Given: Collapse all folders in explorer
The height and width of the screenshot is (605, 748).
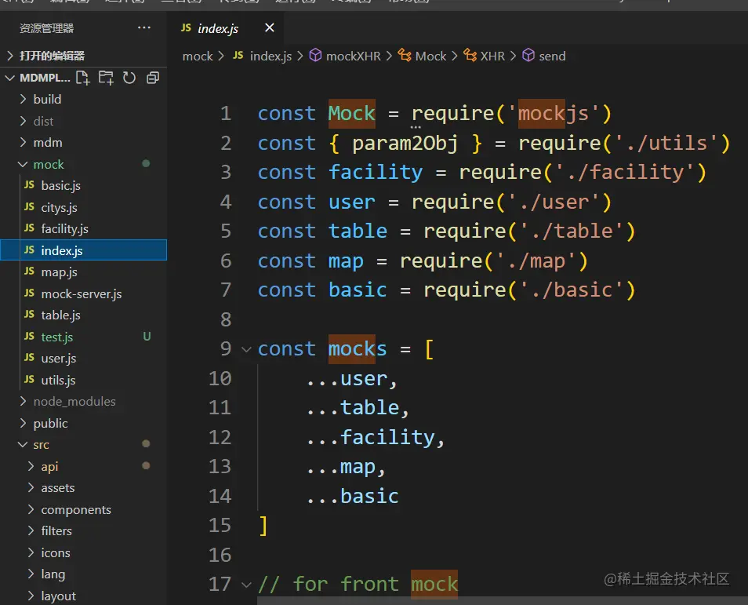Looking at the screenshot, I should tap(153, 78).
